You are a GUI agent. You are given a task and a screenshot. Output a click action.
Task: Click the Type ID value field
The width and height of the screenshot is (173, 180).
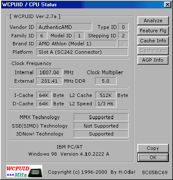point(123,27)
